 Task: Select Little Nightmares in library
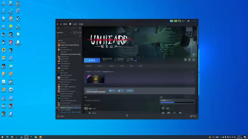(x=65, y=64)
